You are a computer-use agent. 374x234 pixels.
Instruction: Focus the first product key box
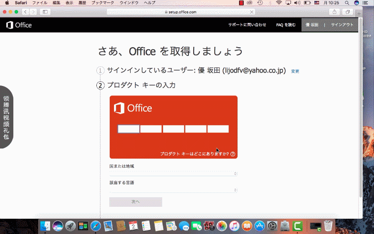129,129
